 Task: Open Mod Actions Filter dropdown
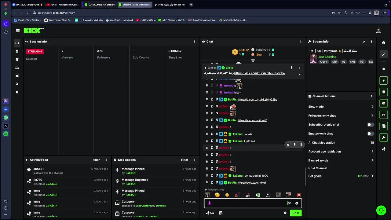(185, 160)
